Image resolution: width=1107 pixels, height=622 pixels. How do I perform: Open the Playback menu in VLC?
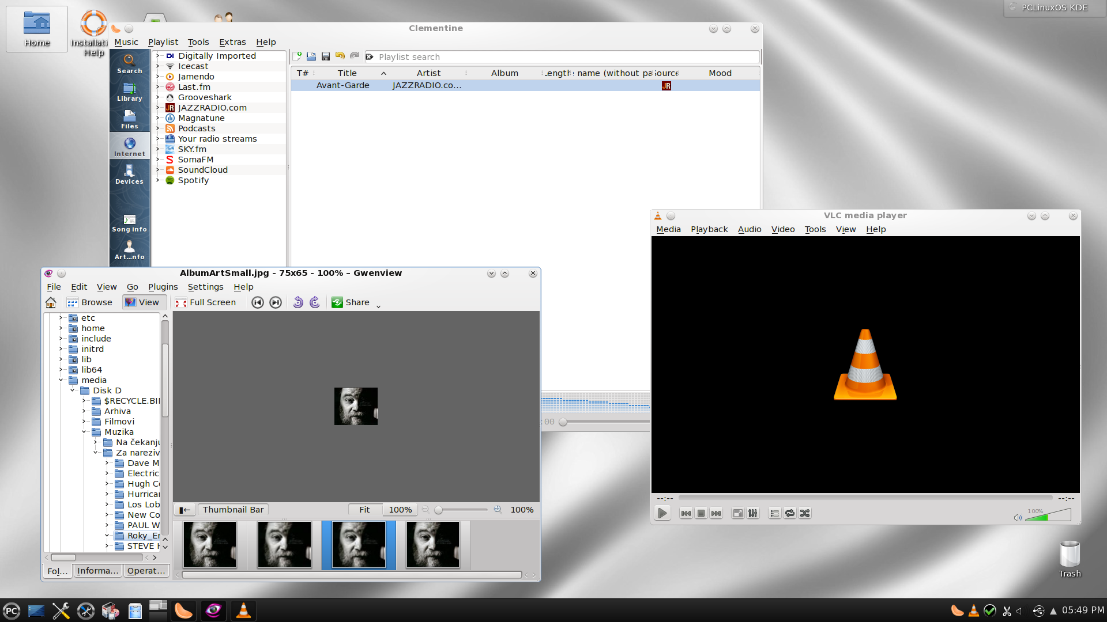coord(709,229)
